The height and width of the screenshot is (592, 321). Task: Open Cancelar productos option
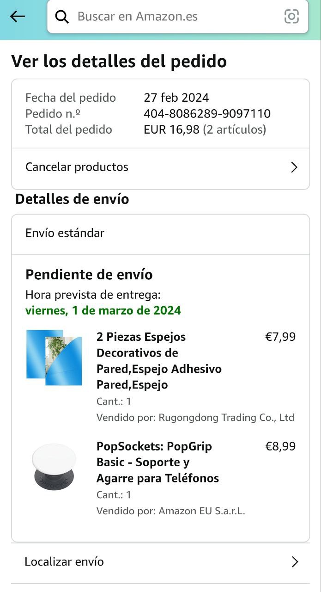pos(77,167)
